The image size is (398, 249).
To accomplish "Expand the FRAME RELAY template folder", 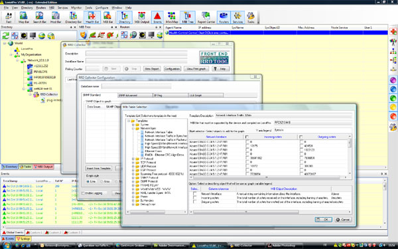I will [133, 185].
